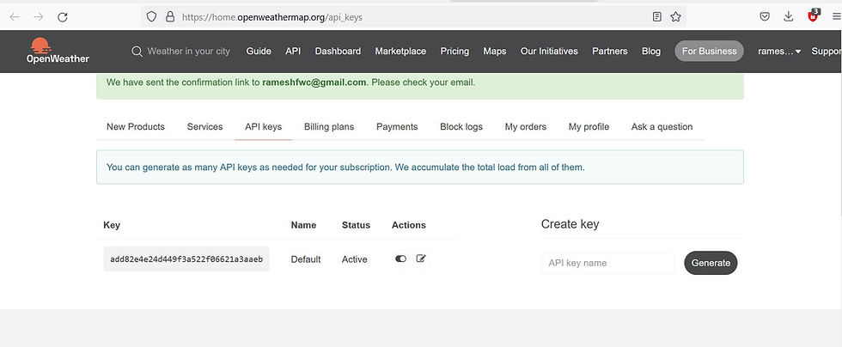The image size is (842, 347).
Task: Switch to the Billing plans tab
Action: coord(329,127)
